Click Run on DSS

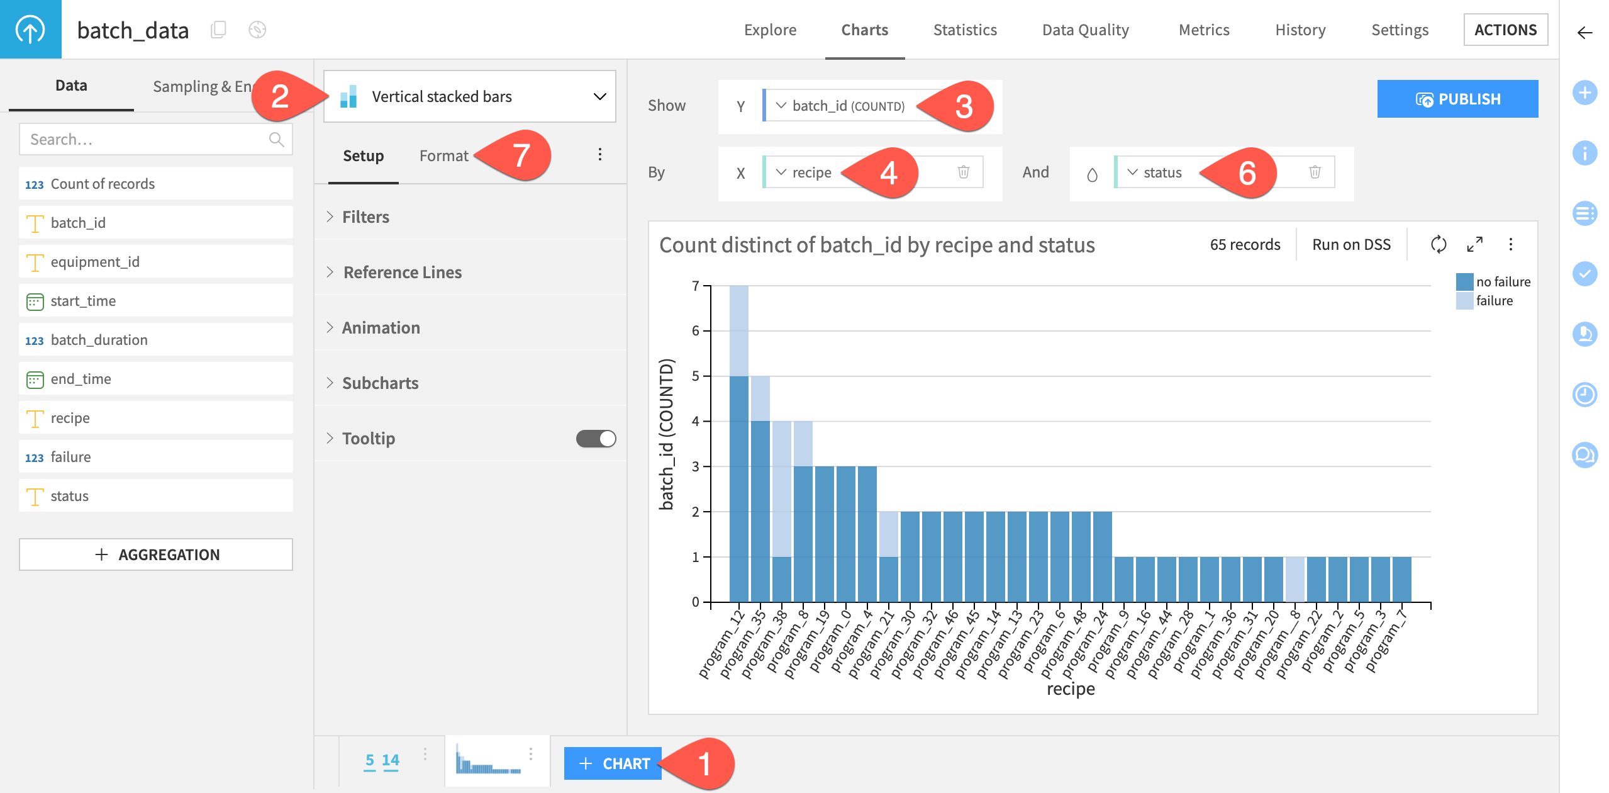(x=1350, y=245)
